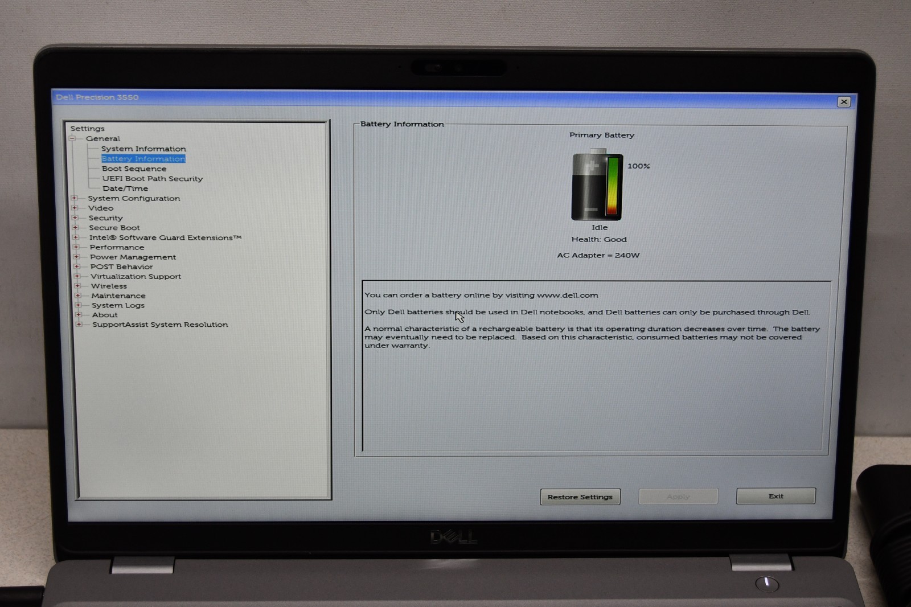Click the 100% battery charge text

(x=638, y=166)
